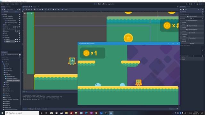Image resolution: width=205 pixels, height=115 pixels.
Task: Choose the Rotate Mode tool
Action: 29,9
